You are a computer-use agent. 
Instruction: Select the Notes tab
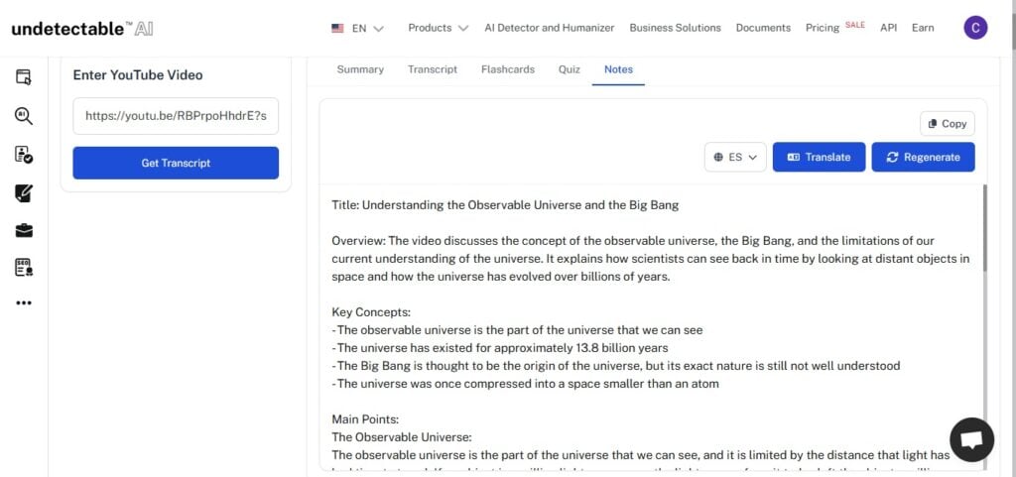pos(618,69)
